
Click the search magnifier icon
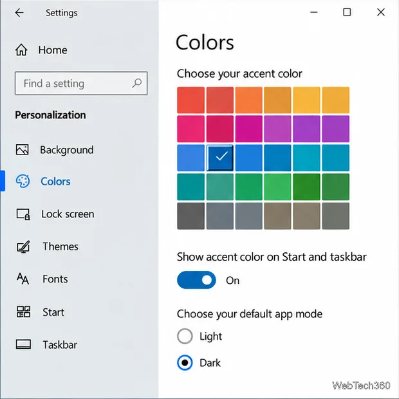137,83
